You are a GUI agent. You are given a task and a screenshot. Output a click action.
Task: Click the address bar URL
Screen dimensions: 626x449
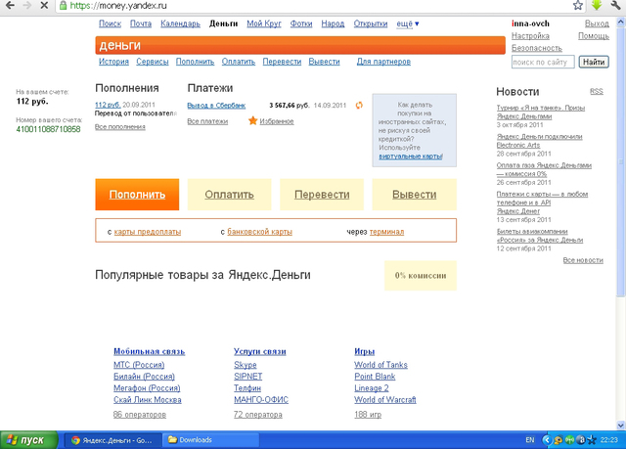118,6
